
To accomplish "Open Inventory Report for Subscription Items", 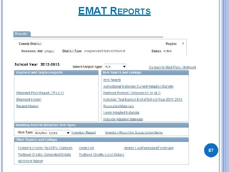I will coord(134,133).
